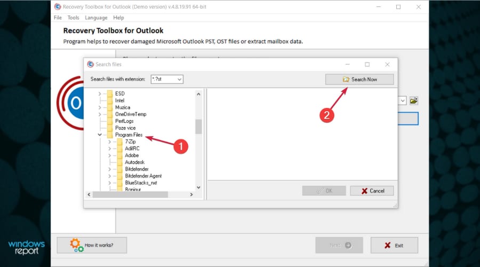Maximize the Recovery Toolbox main window

[x=398, y=7]
